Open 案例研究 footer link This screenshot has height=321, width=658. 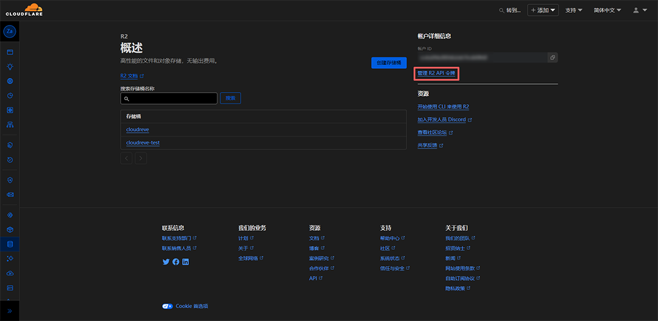click(x=322, y=258)
